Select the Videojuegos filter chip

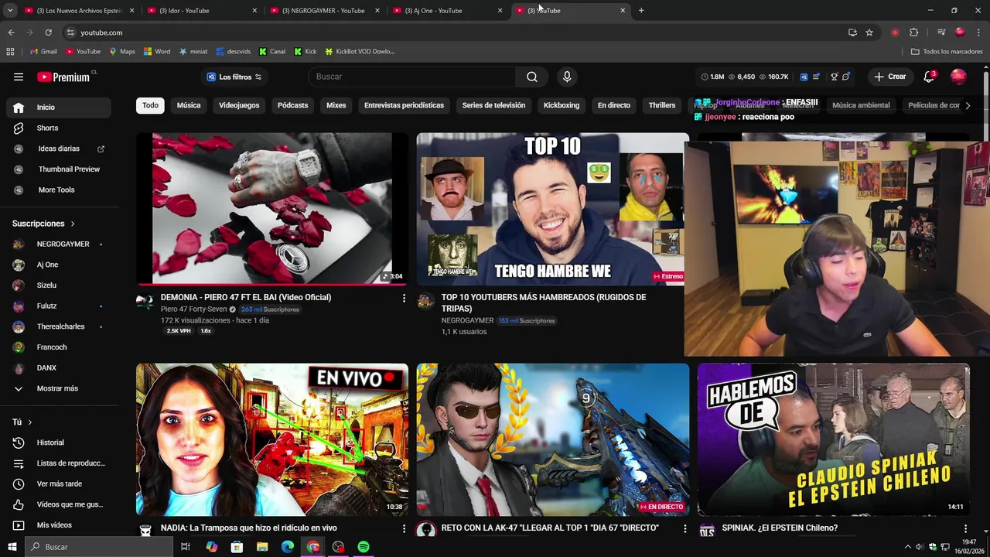tap(239, 105)
